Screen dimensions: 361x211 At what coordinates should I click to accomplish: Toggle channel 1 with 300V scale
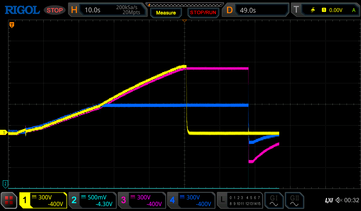click(43, 200)
